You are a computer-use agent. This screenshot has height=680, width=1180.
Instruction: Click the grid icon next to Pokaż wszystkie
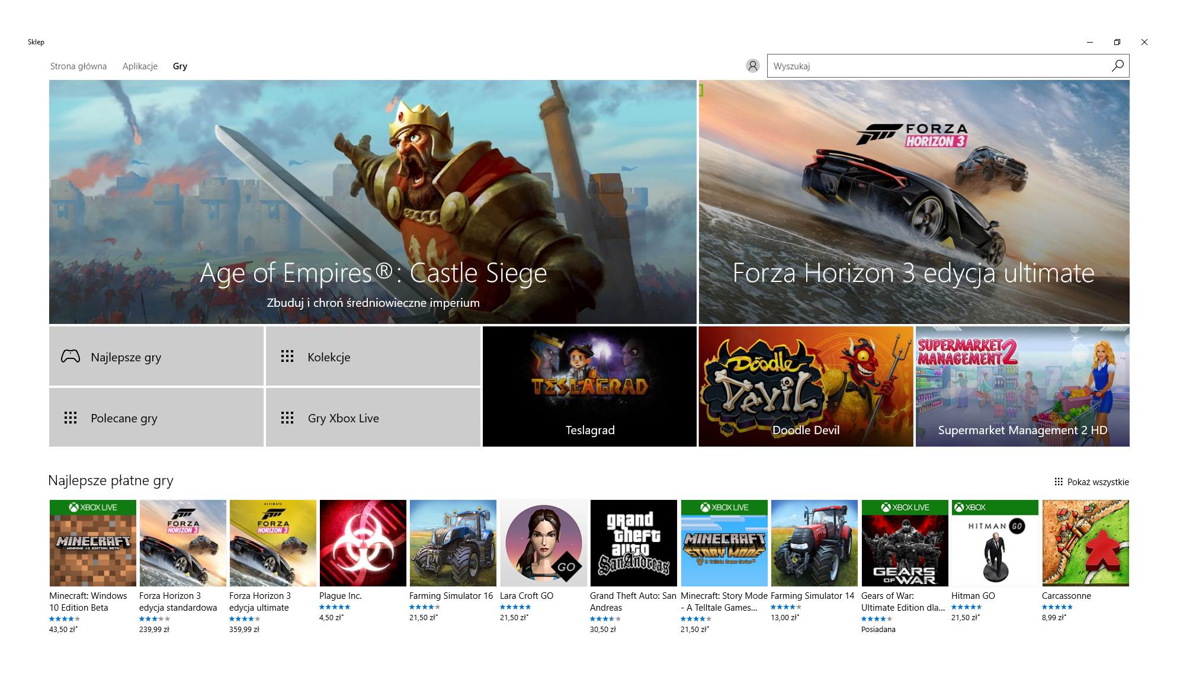coord(1059,482)
